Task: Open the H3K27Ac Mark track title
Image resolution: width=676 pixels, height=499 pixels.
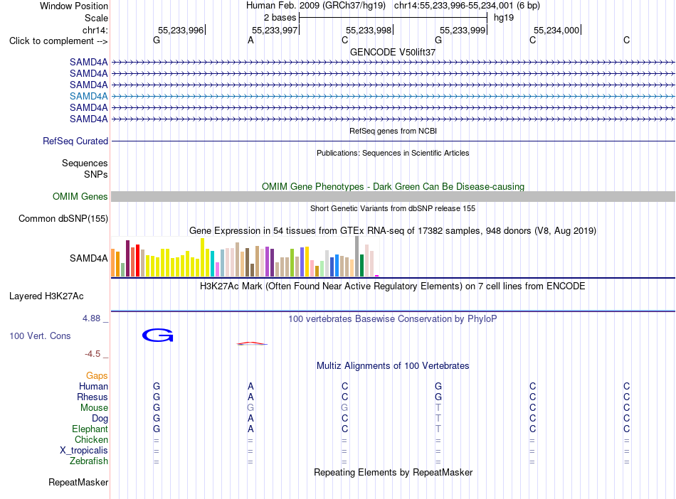Action: (x=393, y=286)
